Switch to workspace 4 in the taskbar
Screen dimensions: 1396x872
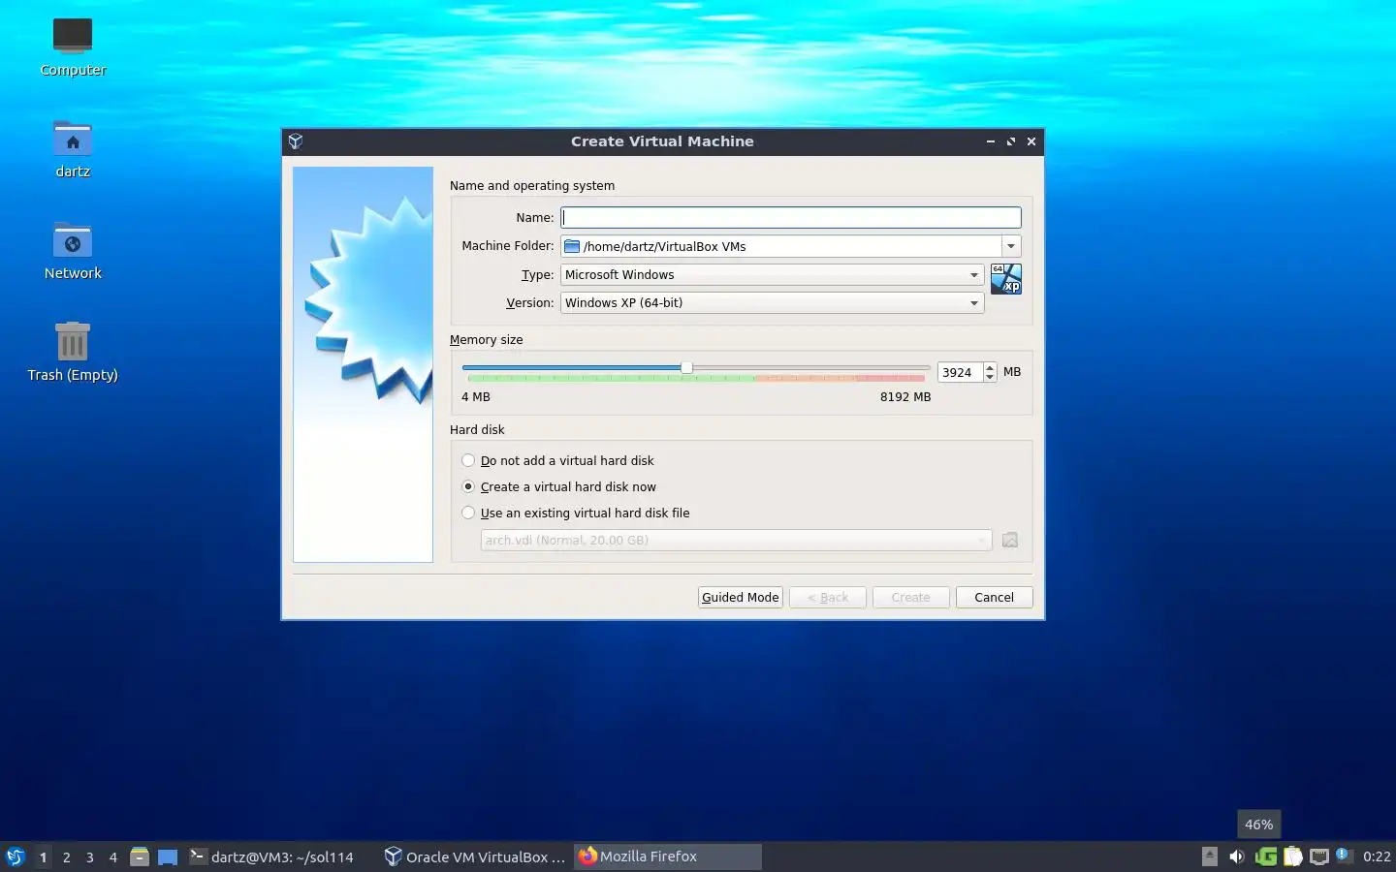tap(112, 856)
